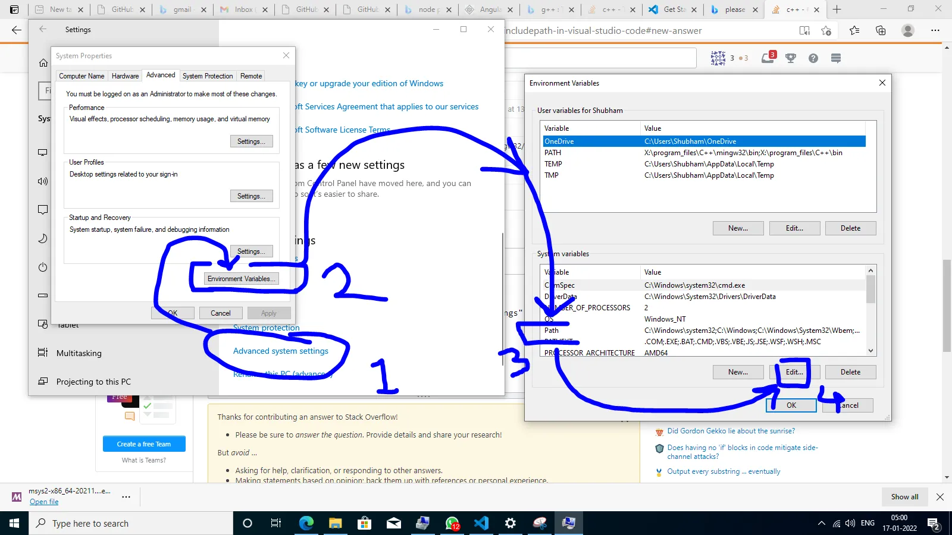Open User Profiles Settings button
Viewport: 952px width, 535px height.
(252, 196)
